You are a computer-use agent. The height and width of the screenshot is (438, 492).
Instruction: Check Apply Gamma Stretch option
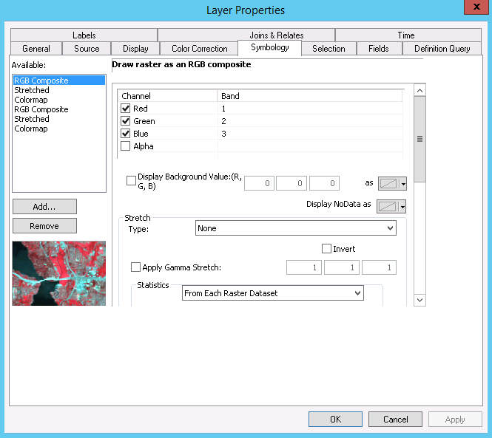point(135,267)
